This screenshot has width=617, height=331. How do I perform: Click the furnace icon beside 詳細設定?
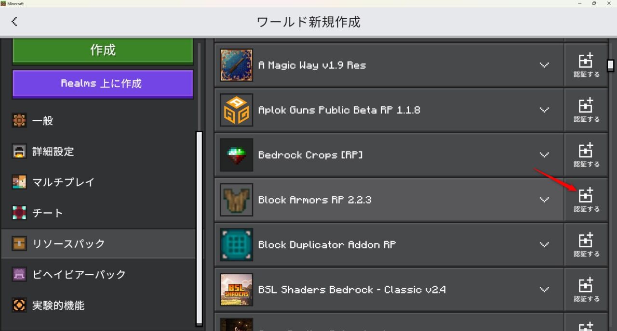point(19,152)
